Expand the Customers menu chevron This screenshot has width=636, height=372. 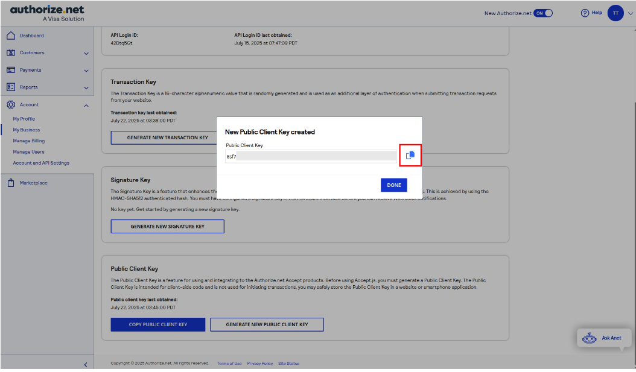[86, 54]
